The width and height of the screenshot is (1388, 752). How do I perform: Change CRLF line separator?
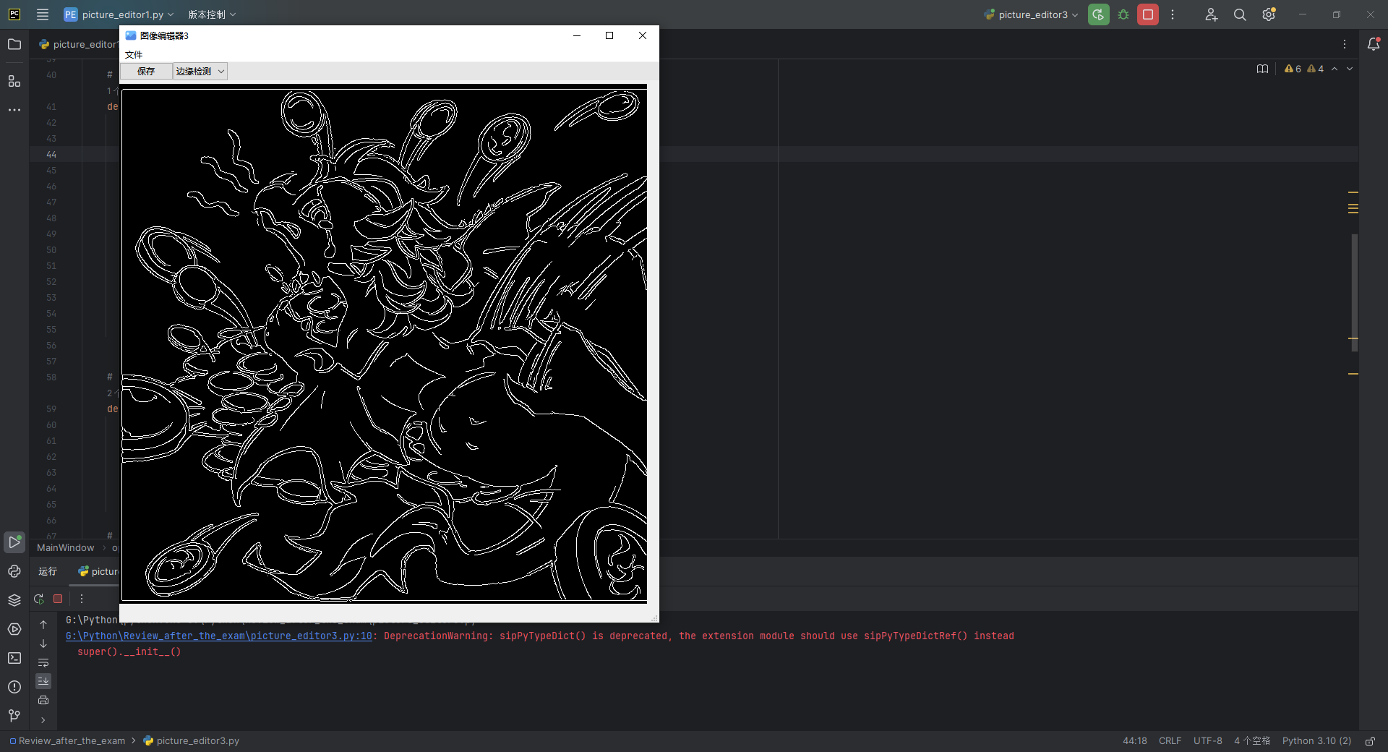(x=1170, y=741)
